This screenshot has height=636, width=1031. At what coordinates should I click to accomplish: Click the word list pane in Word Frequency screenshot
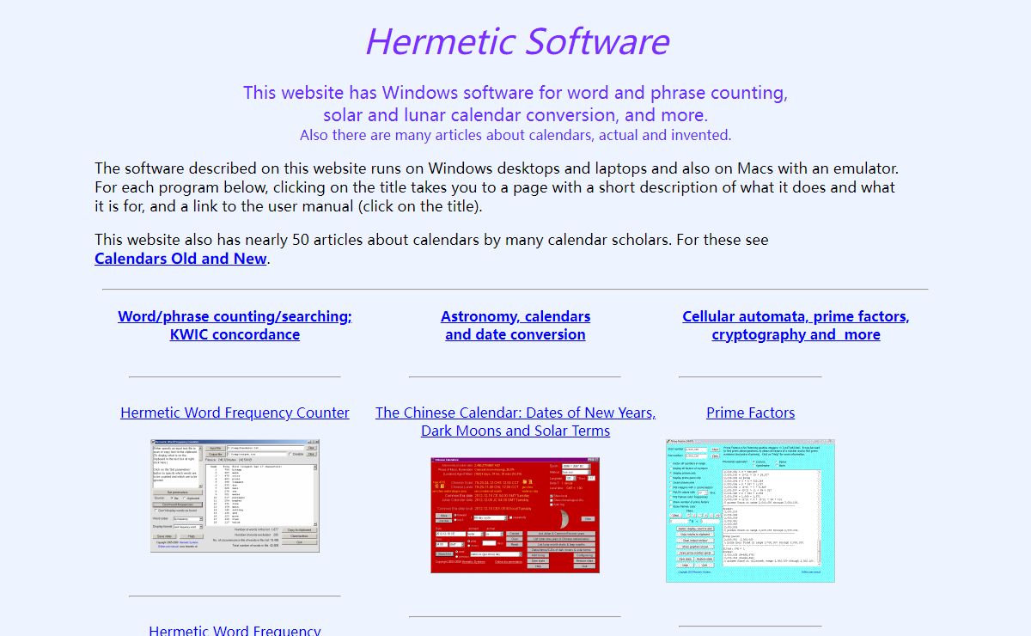point(258,492)
